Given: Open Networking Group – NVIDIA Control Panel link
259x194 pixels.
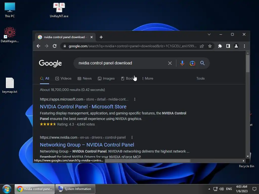Looking at the screenshot, I should coord(87,145).
